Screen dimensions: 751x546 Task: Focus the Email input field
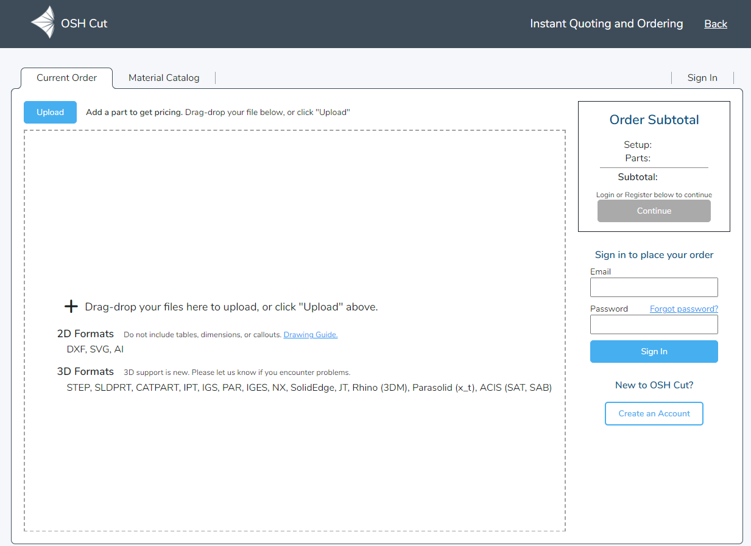[654, 287]
